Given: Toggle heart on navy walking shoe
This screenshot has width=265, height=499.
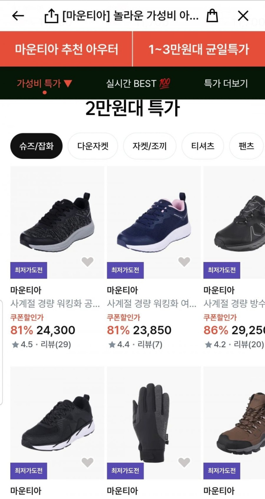Looking at the screenshot, I should (184, 261).
